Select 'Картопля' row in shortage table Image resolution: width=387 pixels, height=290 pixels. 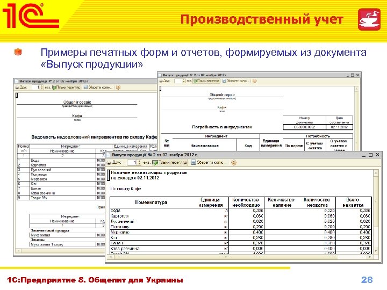pos(240,216)
